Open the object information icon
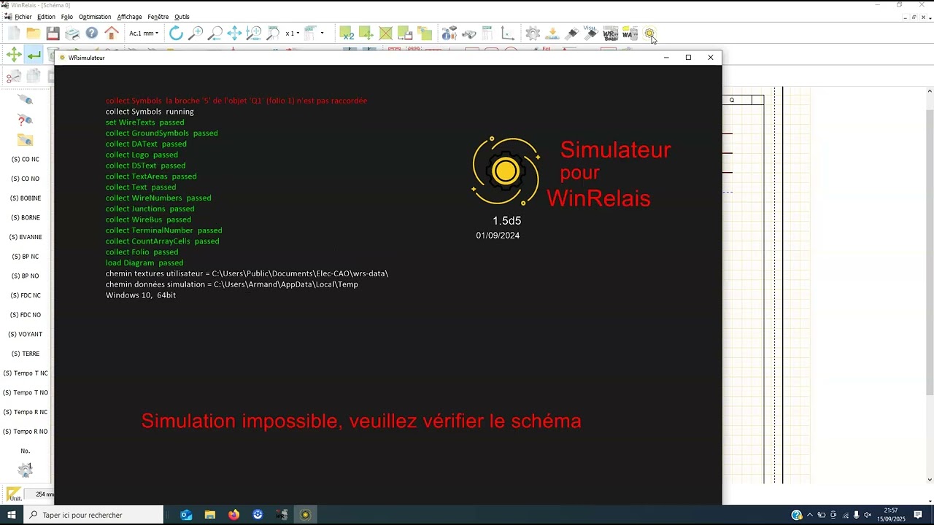The image size is (934, 525). pyautogui.click(x=449, y=34)
